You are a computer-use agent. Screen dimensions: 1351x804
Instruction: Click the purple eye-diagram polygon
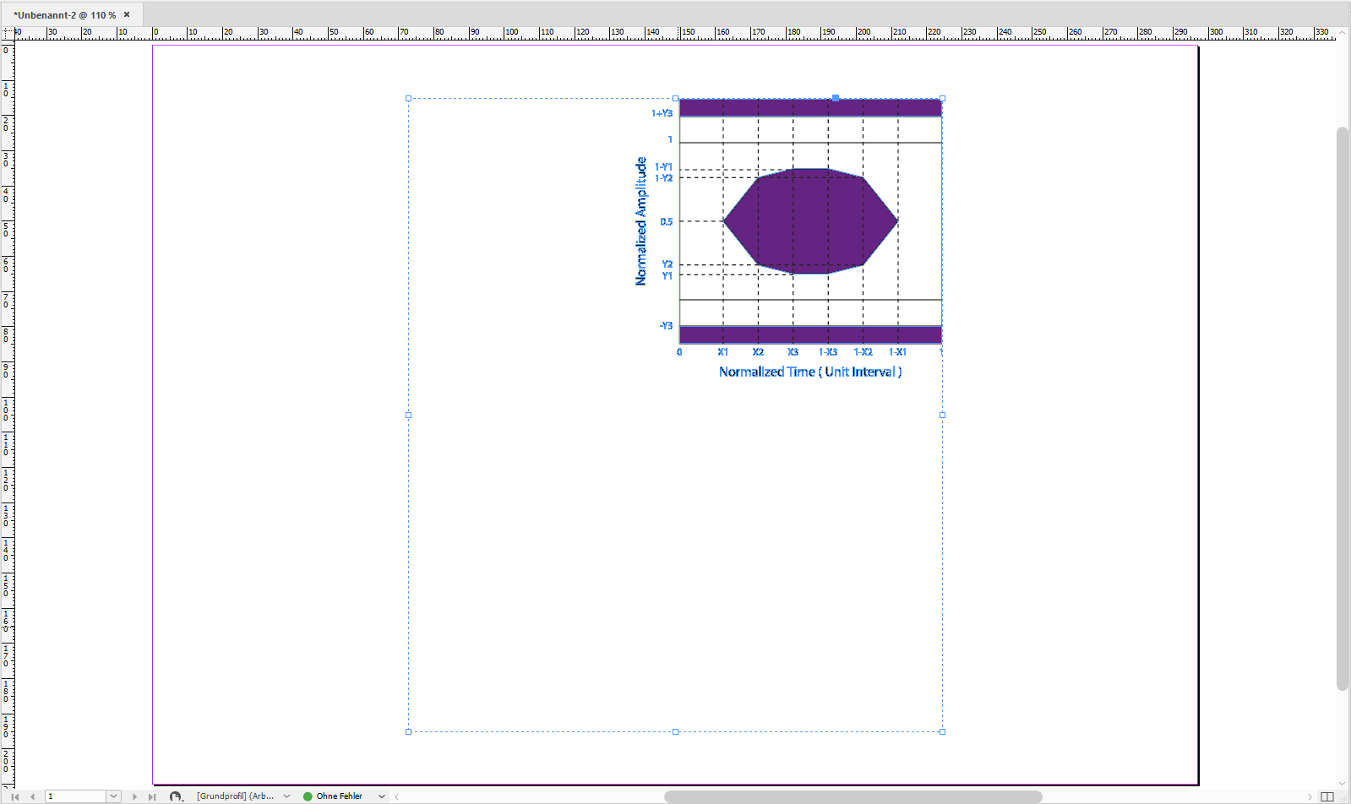(x=810, y=221)
